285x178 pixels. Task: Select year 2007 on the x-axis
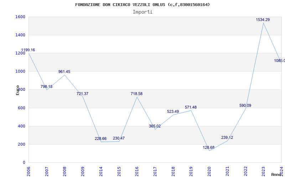coord(47,172)
